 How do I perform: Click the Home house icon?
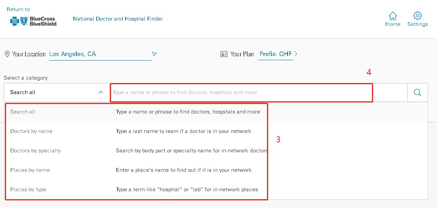click(393, 16)
